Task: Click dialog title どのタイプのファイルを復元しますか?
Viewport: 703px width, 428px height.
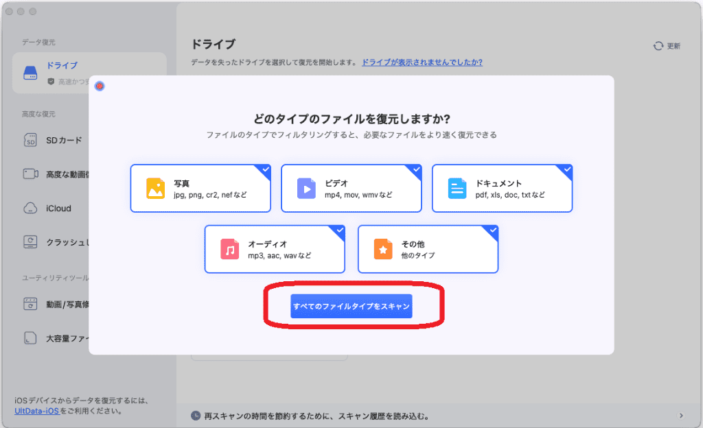Action: [x=351, y=119]
